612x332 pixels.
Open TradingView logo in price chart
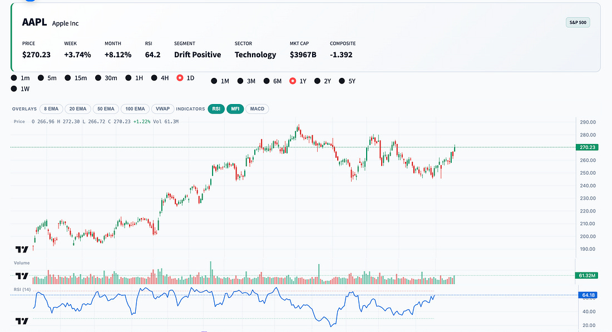22,249
